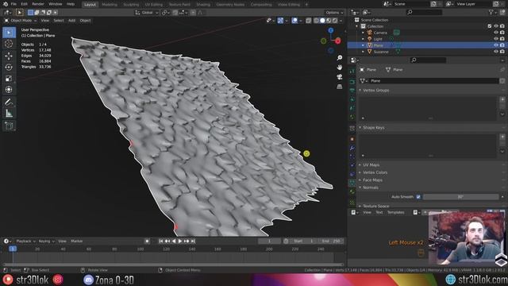Open the Playback dropdown in timeline
The height and width of the screenshot is (286, 508).
[25, 242]
